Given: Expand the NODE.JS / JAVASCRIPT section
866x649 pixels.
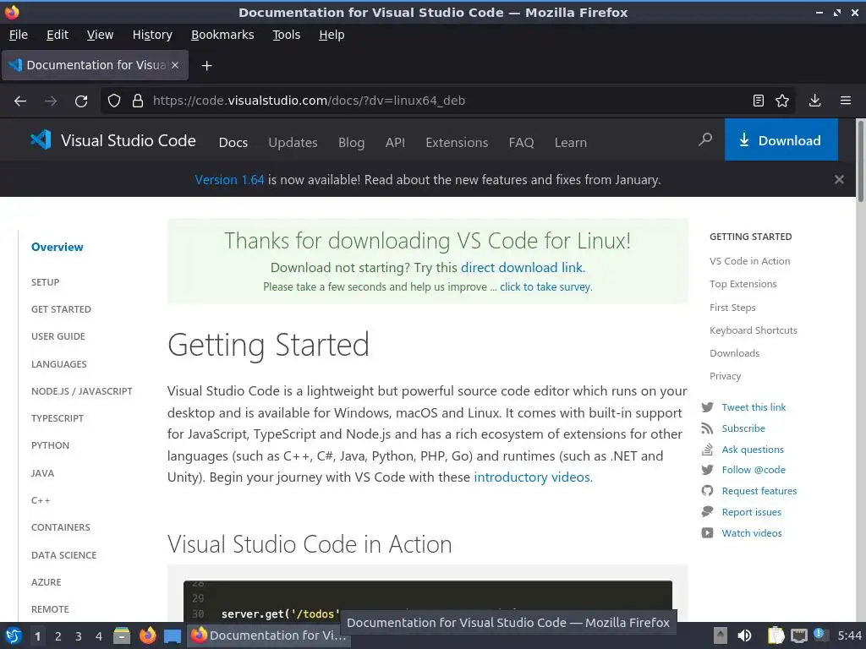Looking at the screenshot, I should [82, 391].
